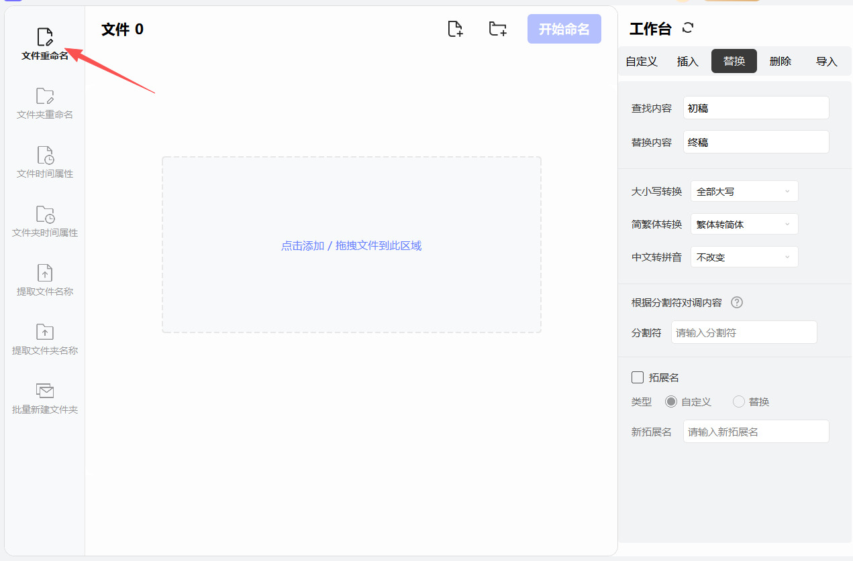Open the 简繁体转换 dropdown
Image resolution: width=853 pixels, height=561 pixels.
744,224
